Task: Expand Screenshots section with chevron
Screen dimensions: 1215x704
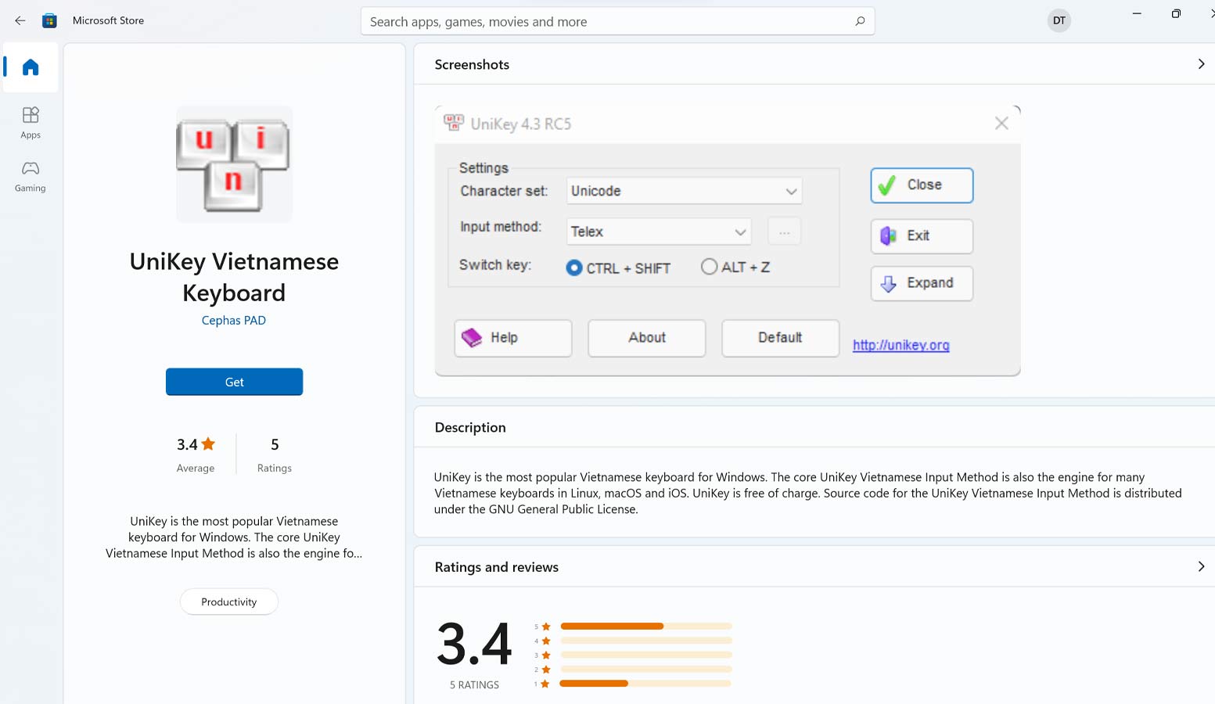Action: (1201, 64)
